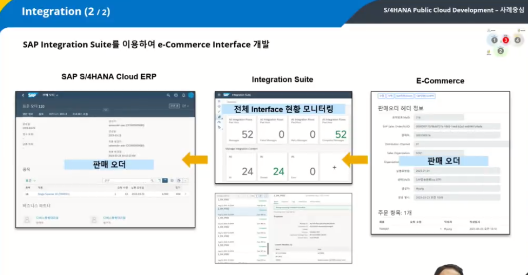Viewport: 528px width, 275px height.
Task: Open 표준 view variant dropdown in items table
Action: tap(30, 180)
